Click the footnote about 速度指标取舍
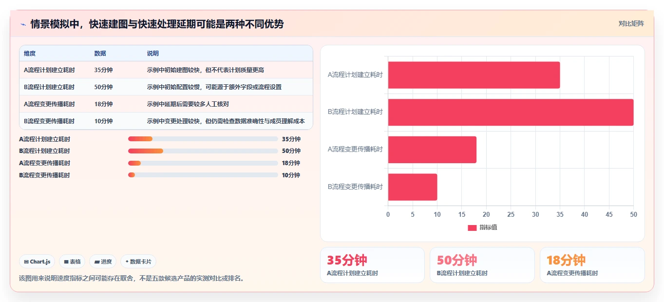 click(x=132, y=279)
